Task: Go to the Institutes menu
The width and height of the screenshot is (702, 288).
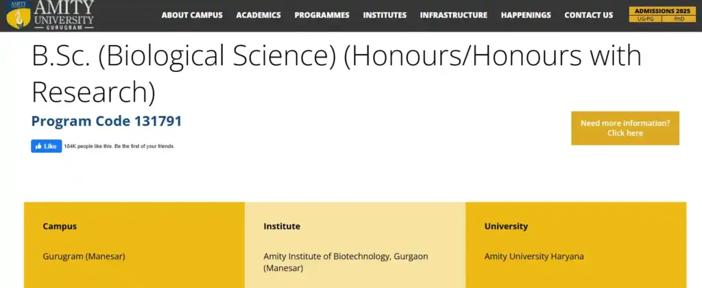Action: (385, 15)
